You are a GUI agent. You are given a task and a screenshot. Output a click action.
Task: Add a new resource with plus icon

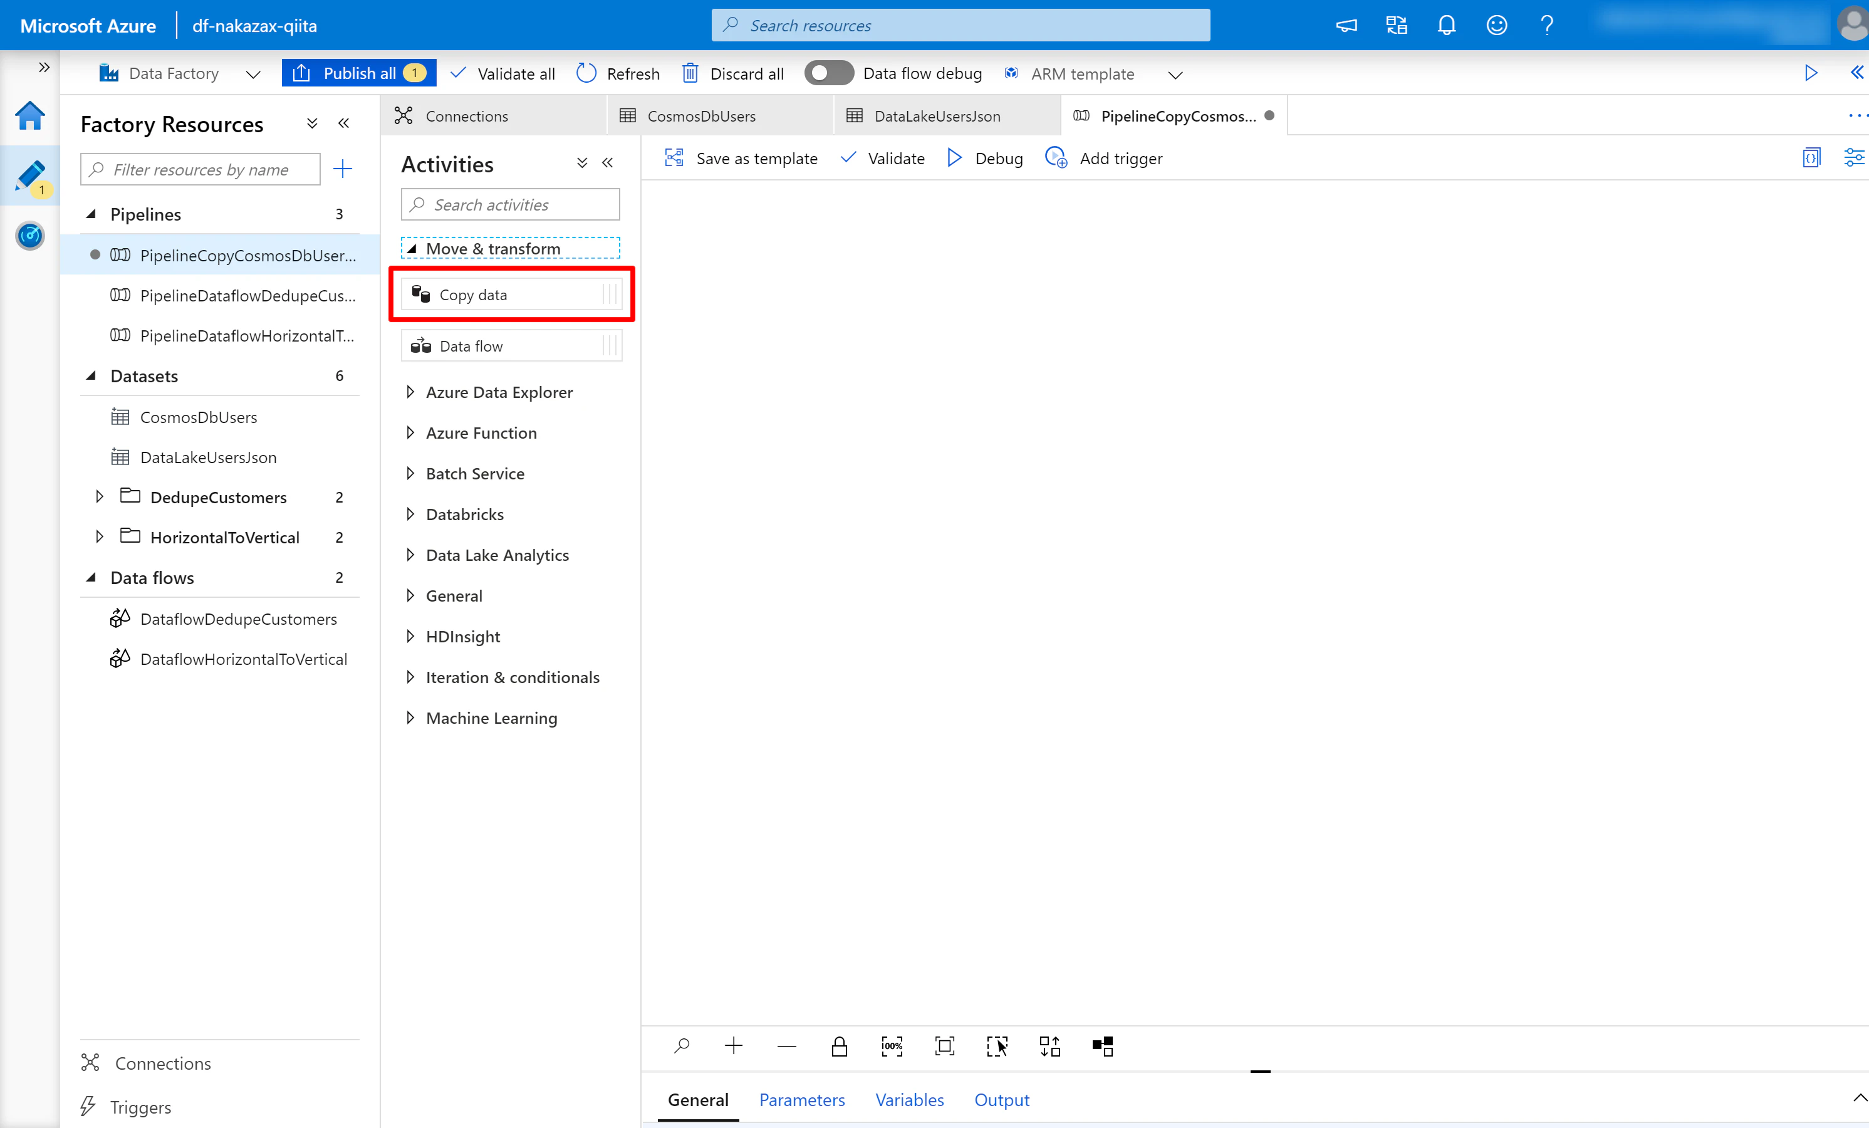point(343,169)
